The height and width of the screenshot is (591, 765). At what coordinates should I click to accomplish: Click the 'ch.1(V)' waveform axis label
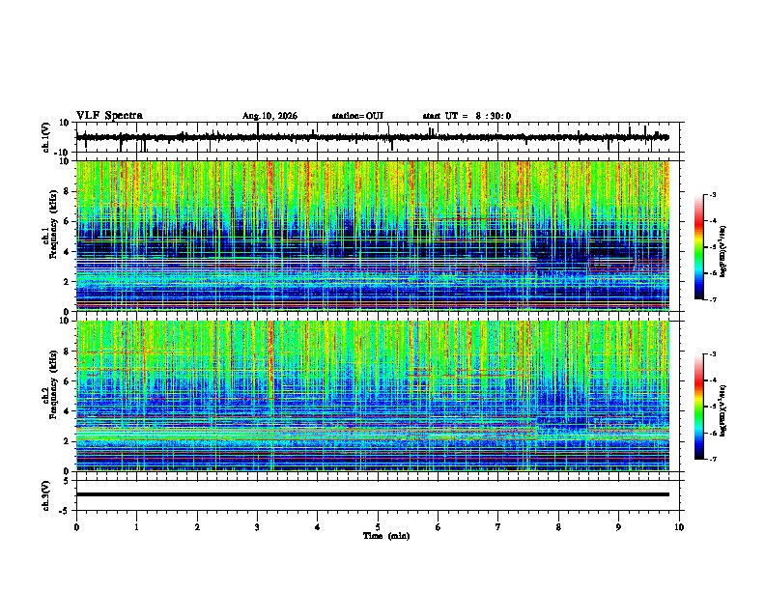[46, 137]
